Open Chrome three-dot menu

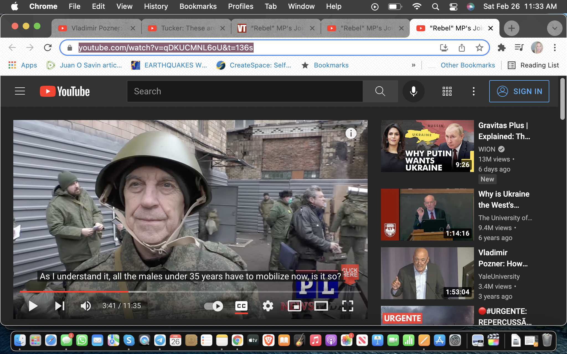click(x=555, y=48)
